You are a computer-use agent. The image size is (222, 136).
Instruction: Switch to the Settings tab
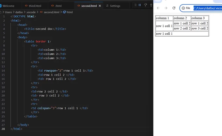(113, 6)
